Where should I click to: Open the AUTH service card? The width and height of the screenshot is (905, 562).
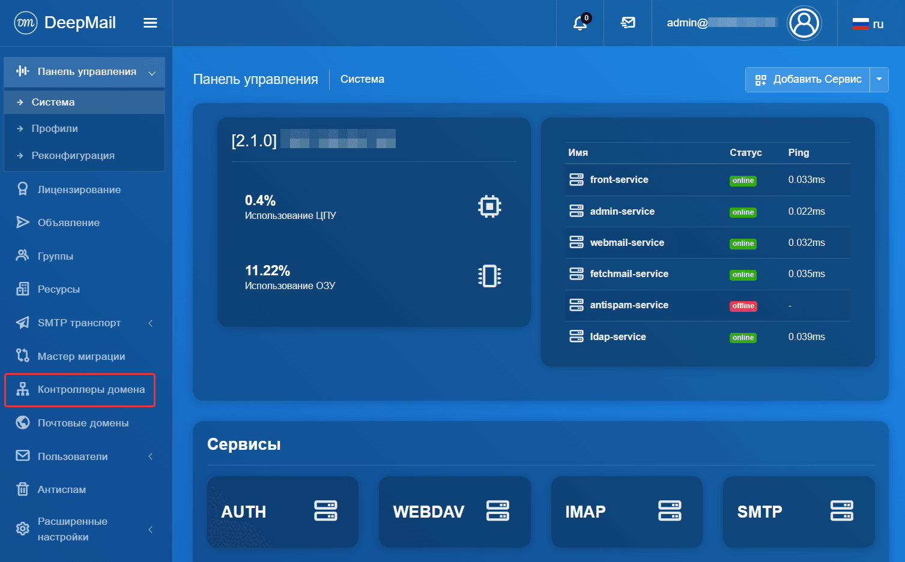[283, 512]
